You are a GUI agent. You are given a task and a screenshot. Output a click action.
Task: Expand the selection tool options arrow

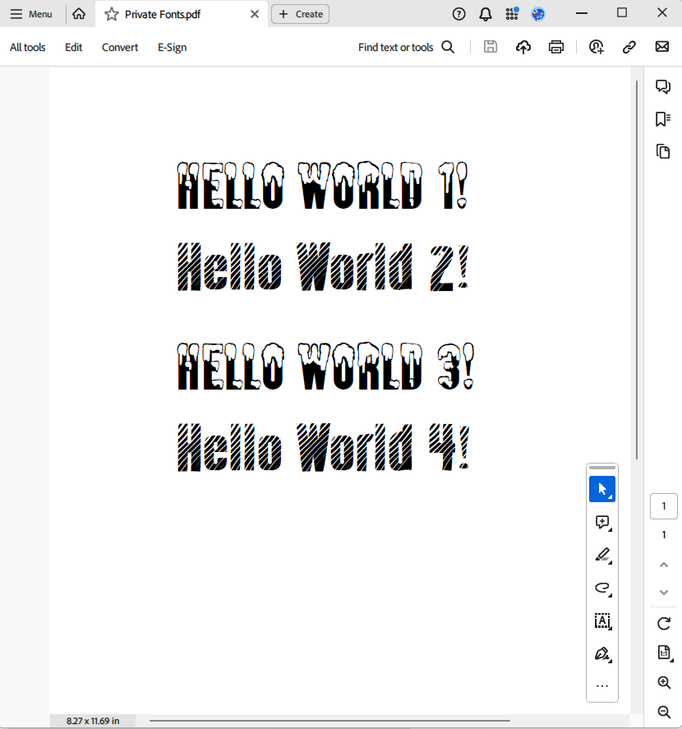click(609, 496)
